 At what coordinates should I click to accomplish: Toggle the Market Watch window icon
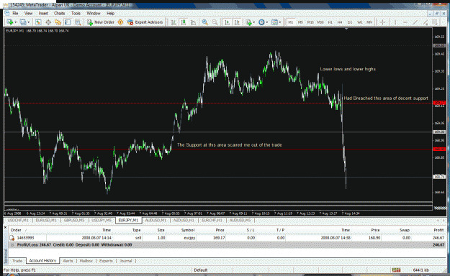(x=38, y=22)
